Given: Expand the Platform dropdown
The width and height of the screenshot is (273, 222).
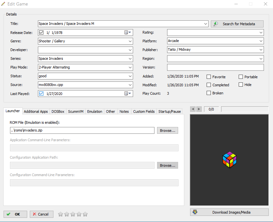Looking at the screenshot, I should [x=261, y=41].
